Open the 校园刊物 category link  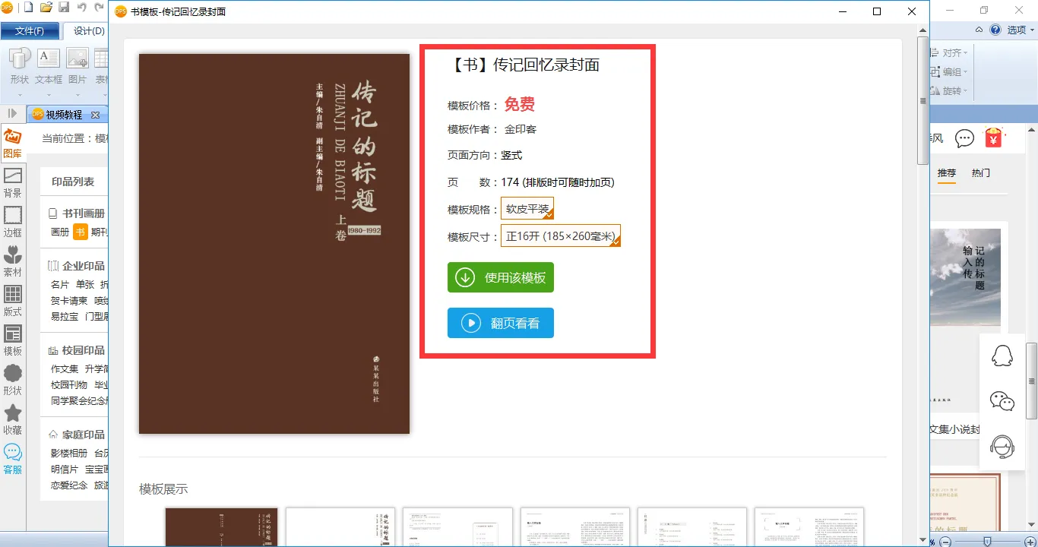[69, 385]
